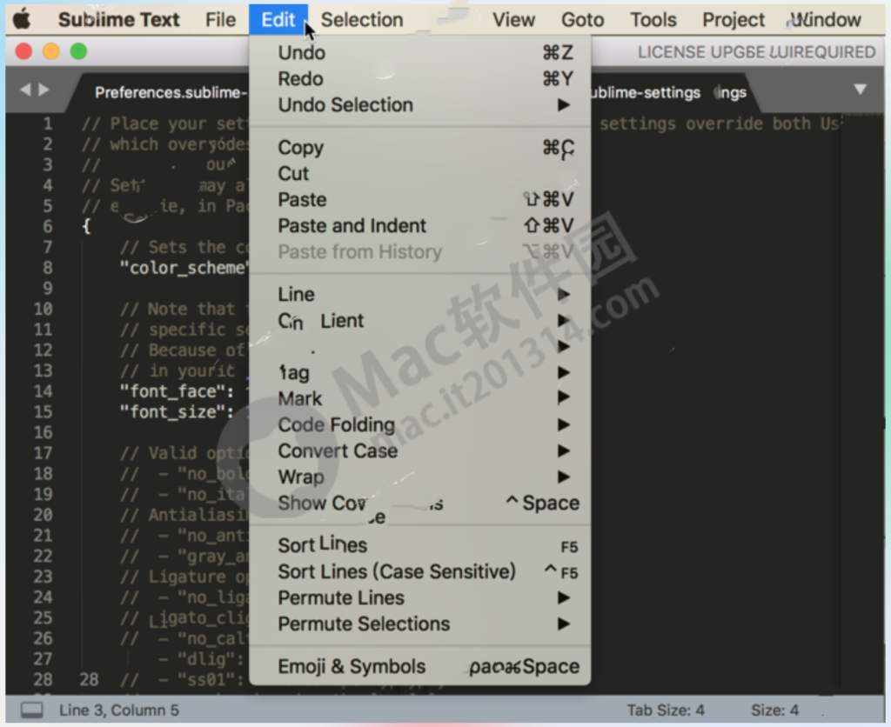Open the Apple menu
The image size is (891, 727).
point(22,19)
